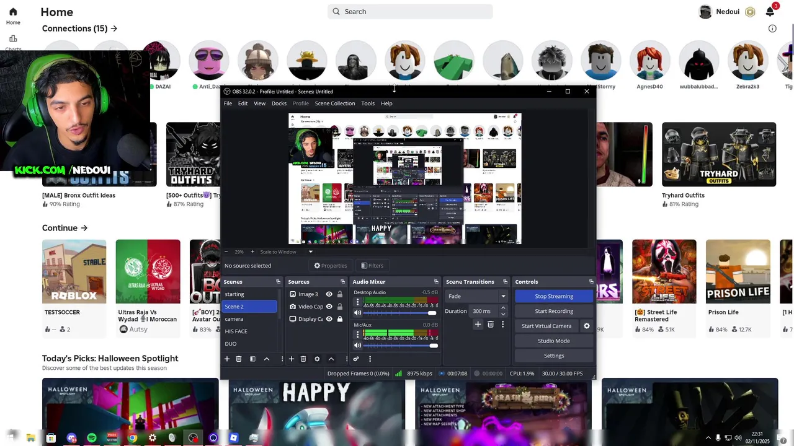794x446 pixels.
Task: Move source up with arrow icon
Action: click(331, 359)
